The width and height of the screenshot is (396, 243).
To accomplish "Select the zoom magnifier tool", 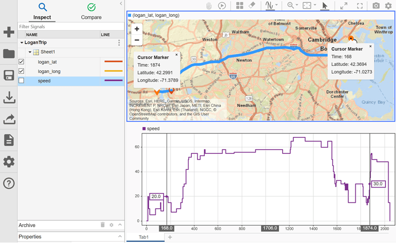I will pos(291,5).
